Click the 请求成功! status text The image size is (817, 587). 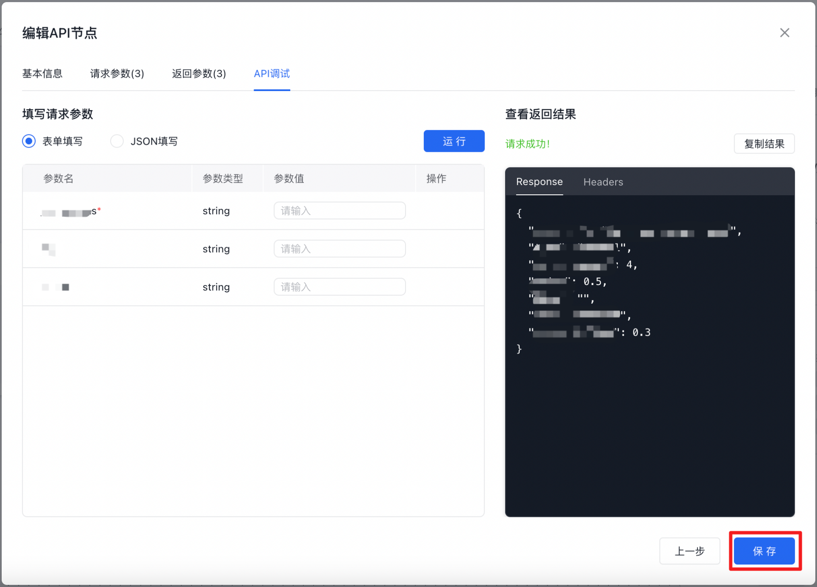(x=528, y=144)
